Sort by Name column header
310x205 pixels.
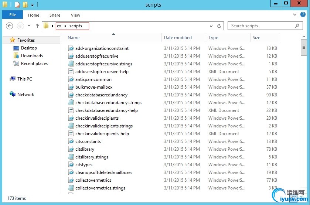(x=112, y=38)
